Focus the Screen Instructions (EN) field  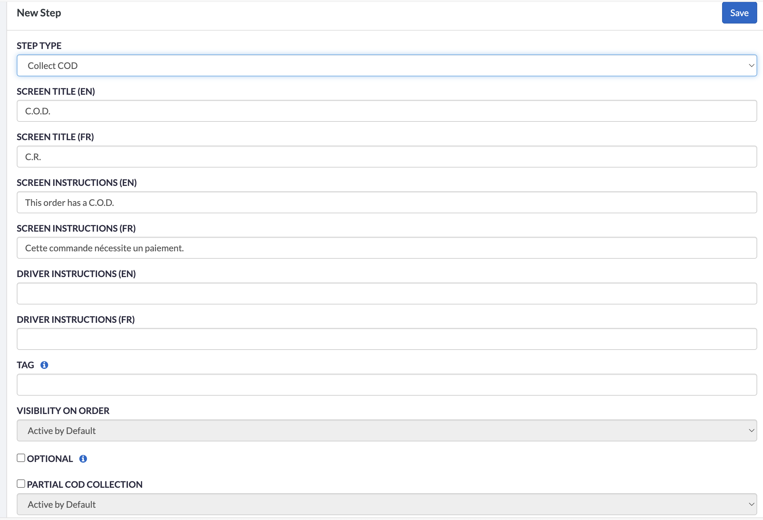(386, 202)
